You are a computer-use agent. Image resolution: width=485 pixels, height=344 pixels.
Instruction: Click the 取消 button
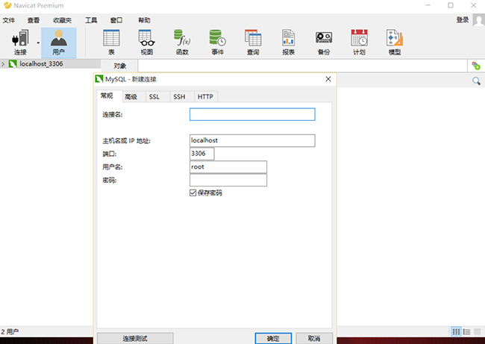pyautogui.click(x=314, y=339)
